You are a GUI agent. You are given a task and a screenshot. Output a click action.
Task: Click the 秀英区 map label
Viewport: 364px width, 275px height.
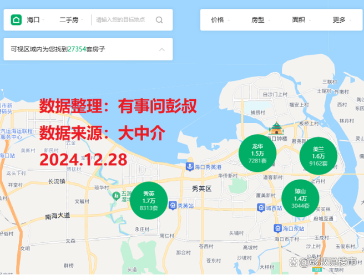pos(202,189)
